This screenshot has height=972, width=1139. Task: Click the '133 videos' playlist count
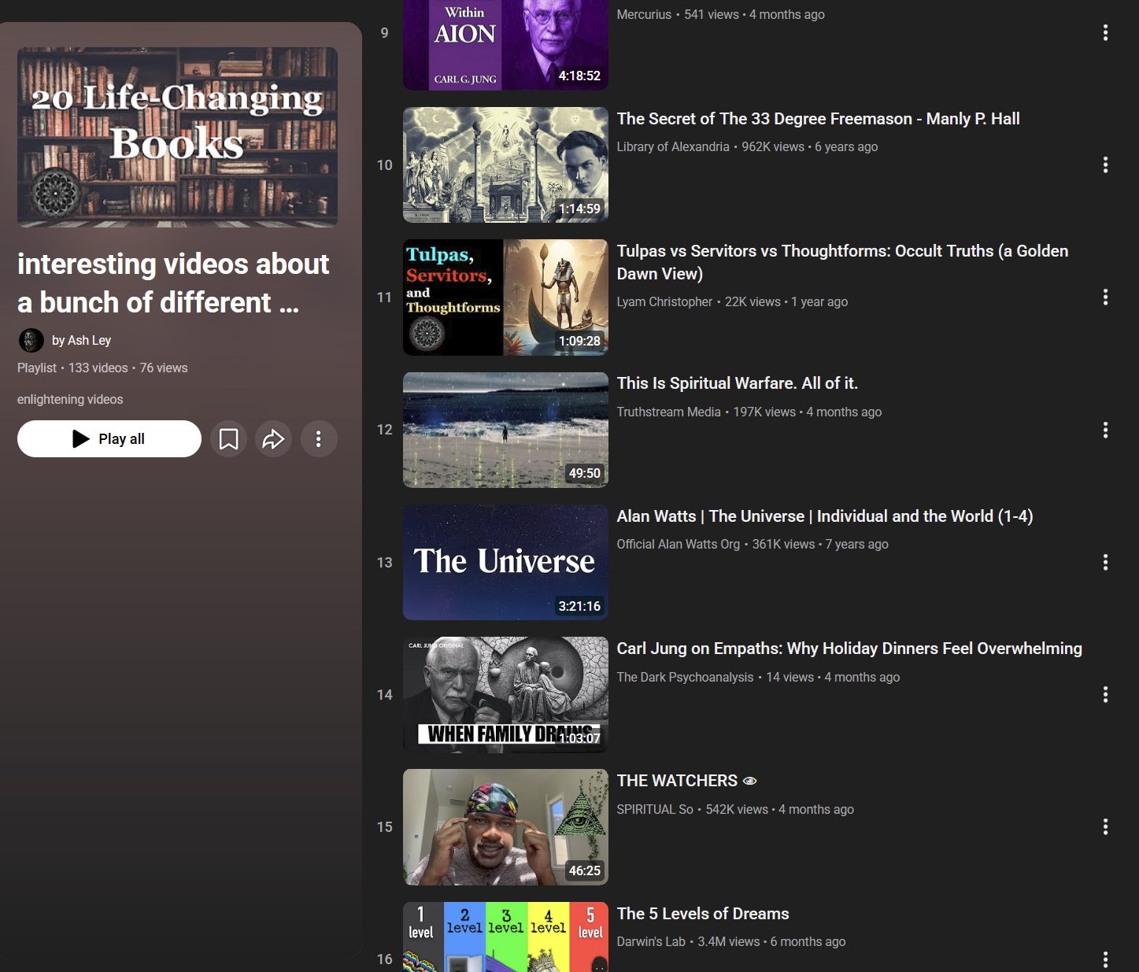(x=98, y=368)
